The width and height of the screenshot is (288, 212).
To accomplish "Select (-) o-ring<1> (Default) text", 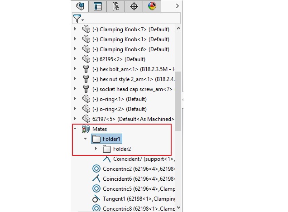I will (120, 99).
